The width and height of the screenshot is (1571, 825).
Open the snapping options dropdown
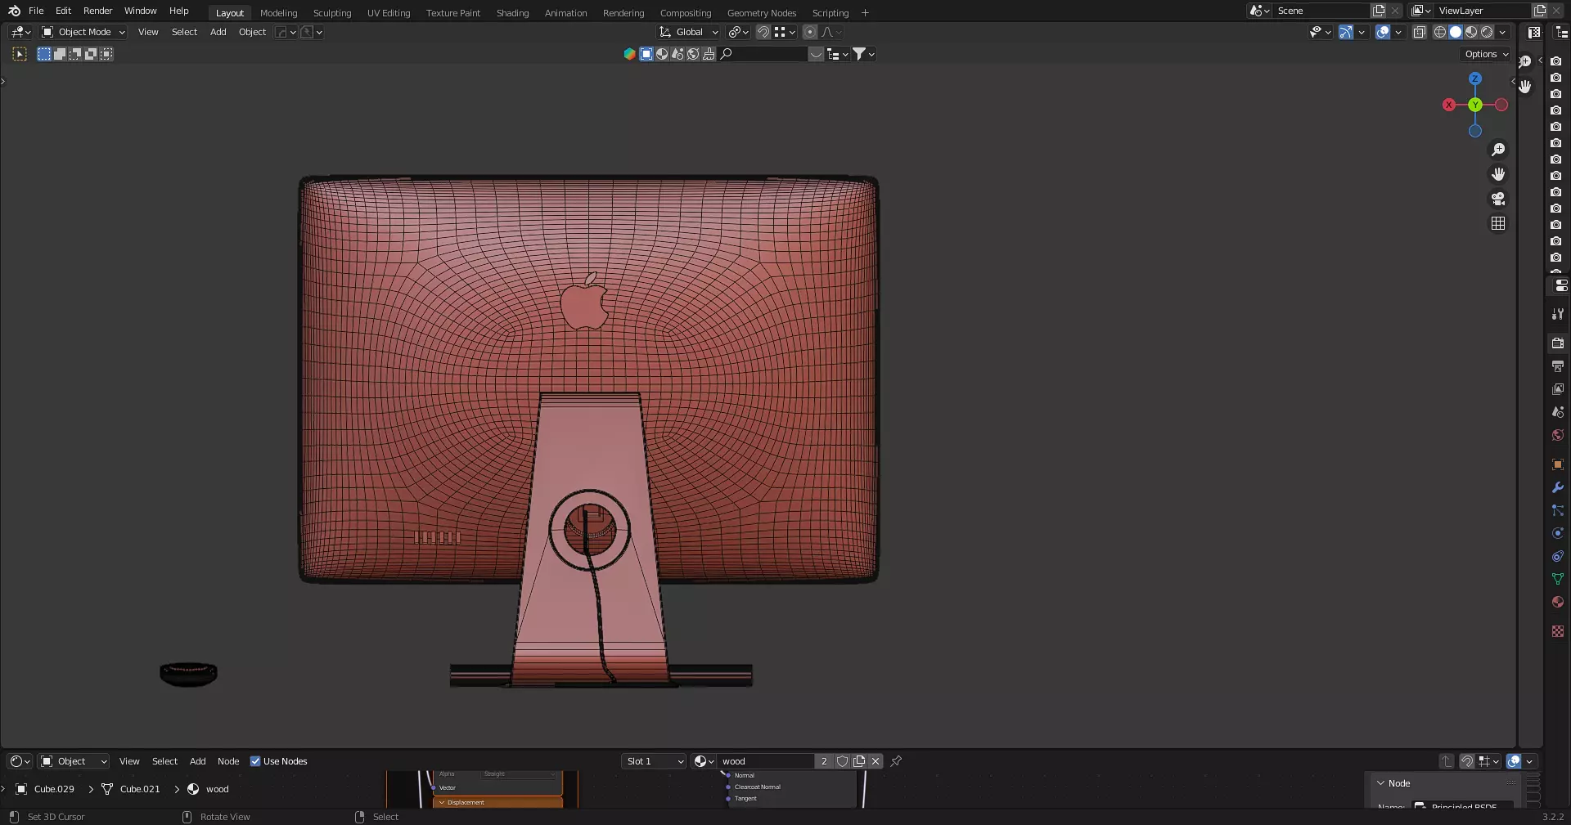[784, 32]
